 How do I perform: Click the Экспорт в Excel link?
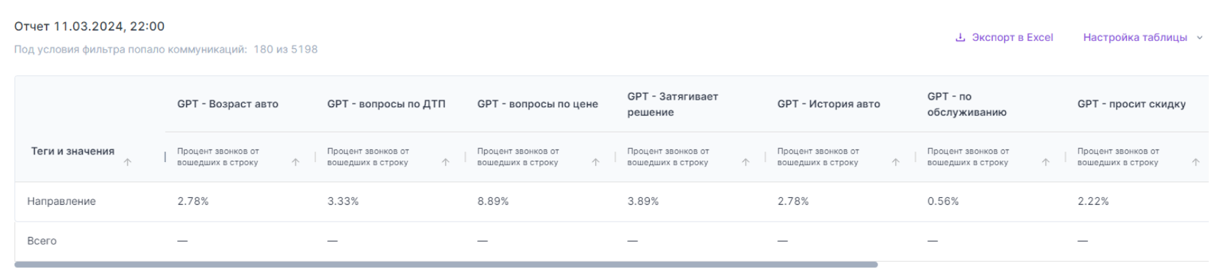1012,37
